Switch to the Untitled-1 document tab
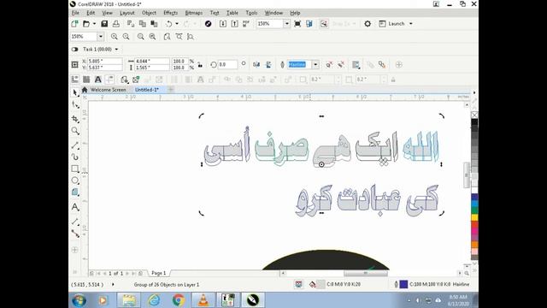The image size is (547, 308). click(147, 90)
